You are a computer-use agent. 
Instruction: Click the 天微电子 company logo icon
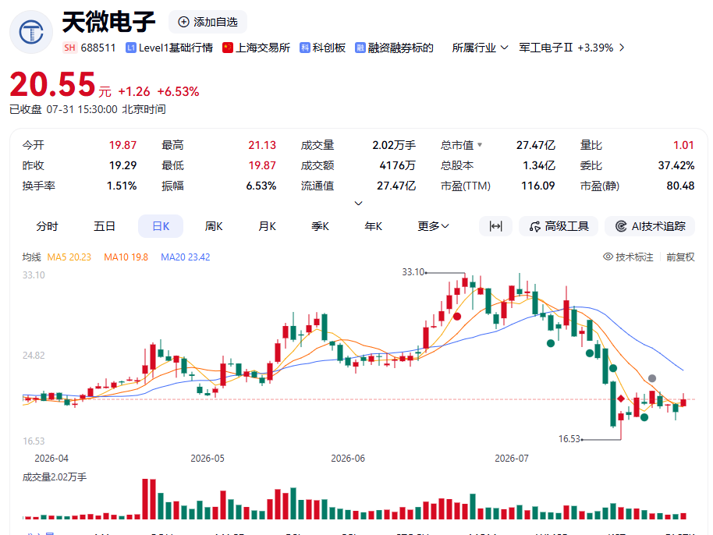[31, 32]
